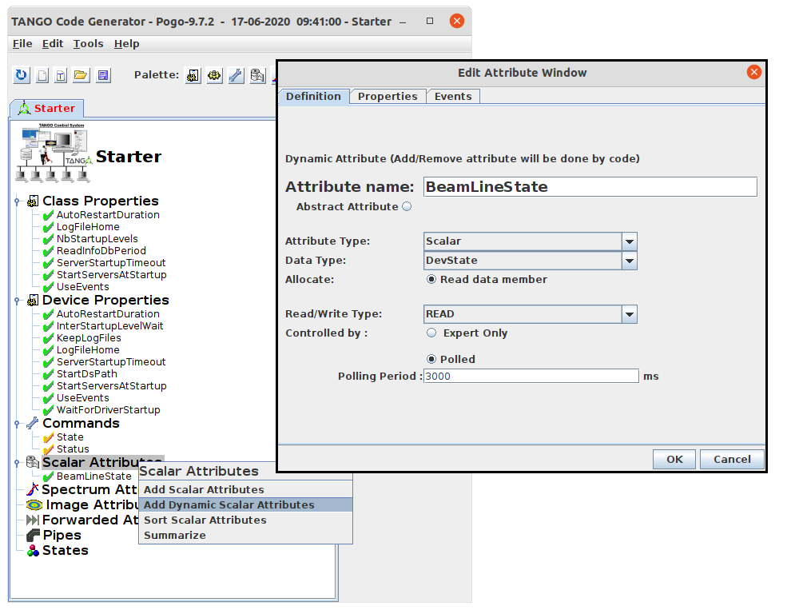Image resolution: width=799 pixels, height=610 pixels.
Task: Select the Starter class tab
Action: tap(47, 108)
